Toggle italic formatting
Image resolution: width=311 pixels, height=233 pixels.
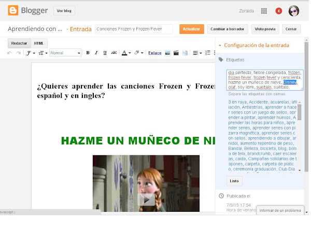pos(96,53)
